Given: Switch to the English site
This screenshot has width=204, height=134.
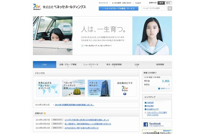Looking at the screenshot, I should click(x=138, y=3).
